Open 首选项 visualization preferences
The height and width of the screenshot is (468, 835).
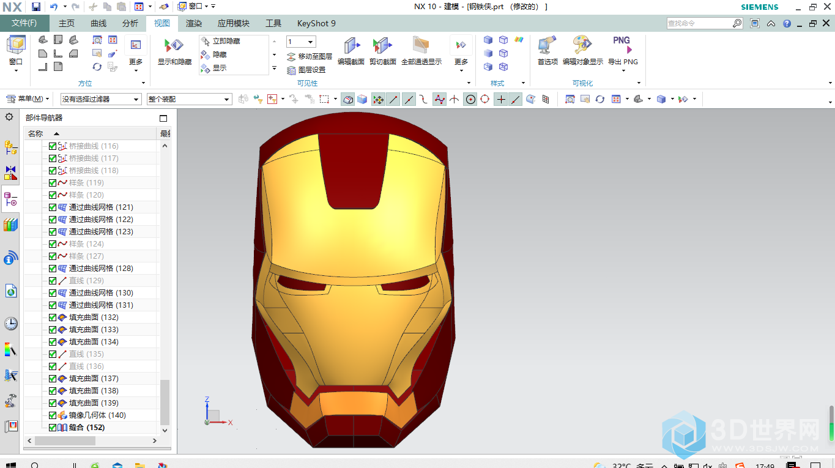coord(547,51)
